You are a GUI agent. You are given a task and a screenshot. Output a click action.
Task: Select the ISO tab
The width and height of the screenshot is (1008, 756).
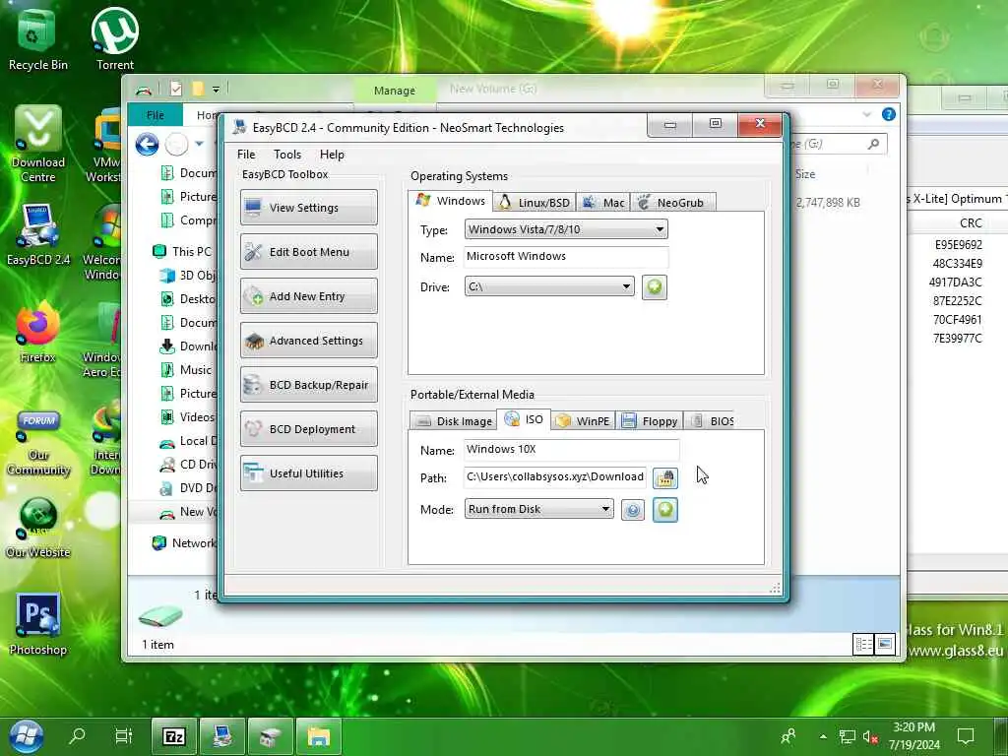pyautogui.click(x=524, y=419)
